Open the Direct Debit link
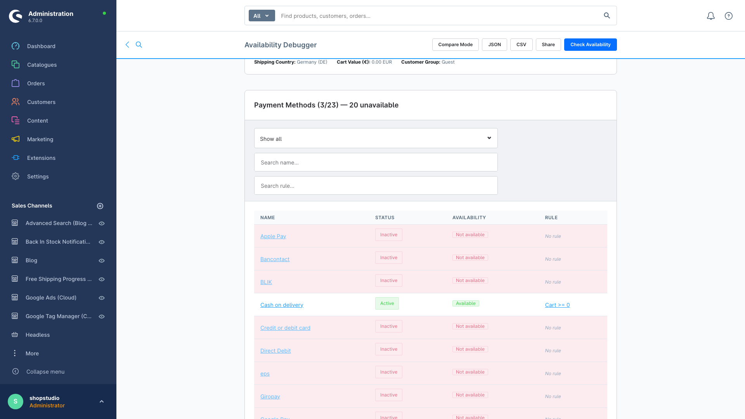 pos(275,351)
